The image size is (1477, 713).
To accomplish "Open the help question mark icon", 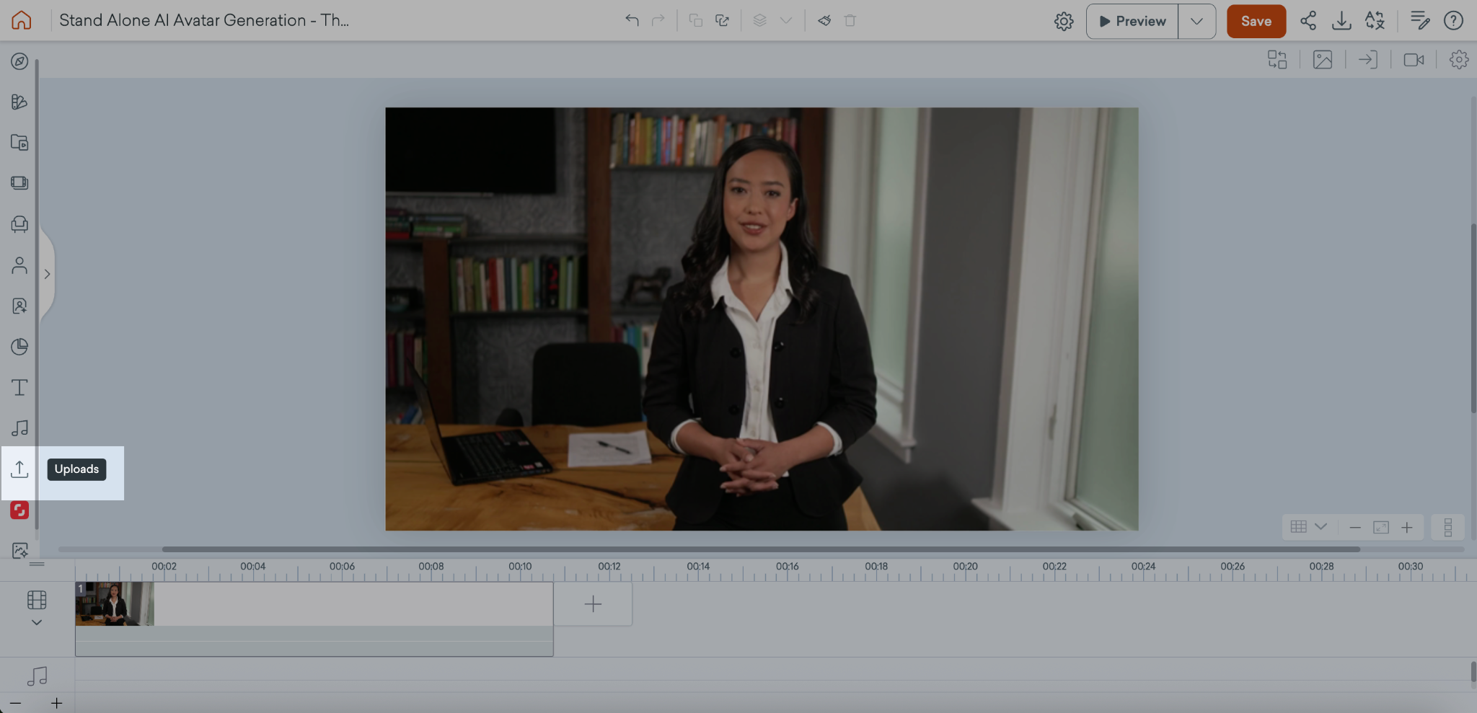I will [1453, 21].
